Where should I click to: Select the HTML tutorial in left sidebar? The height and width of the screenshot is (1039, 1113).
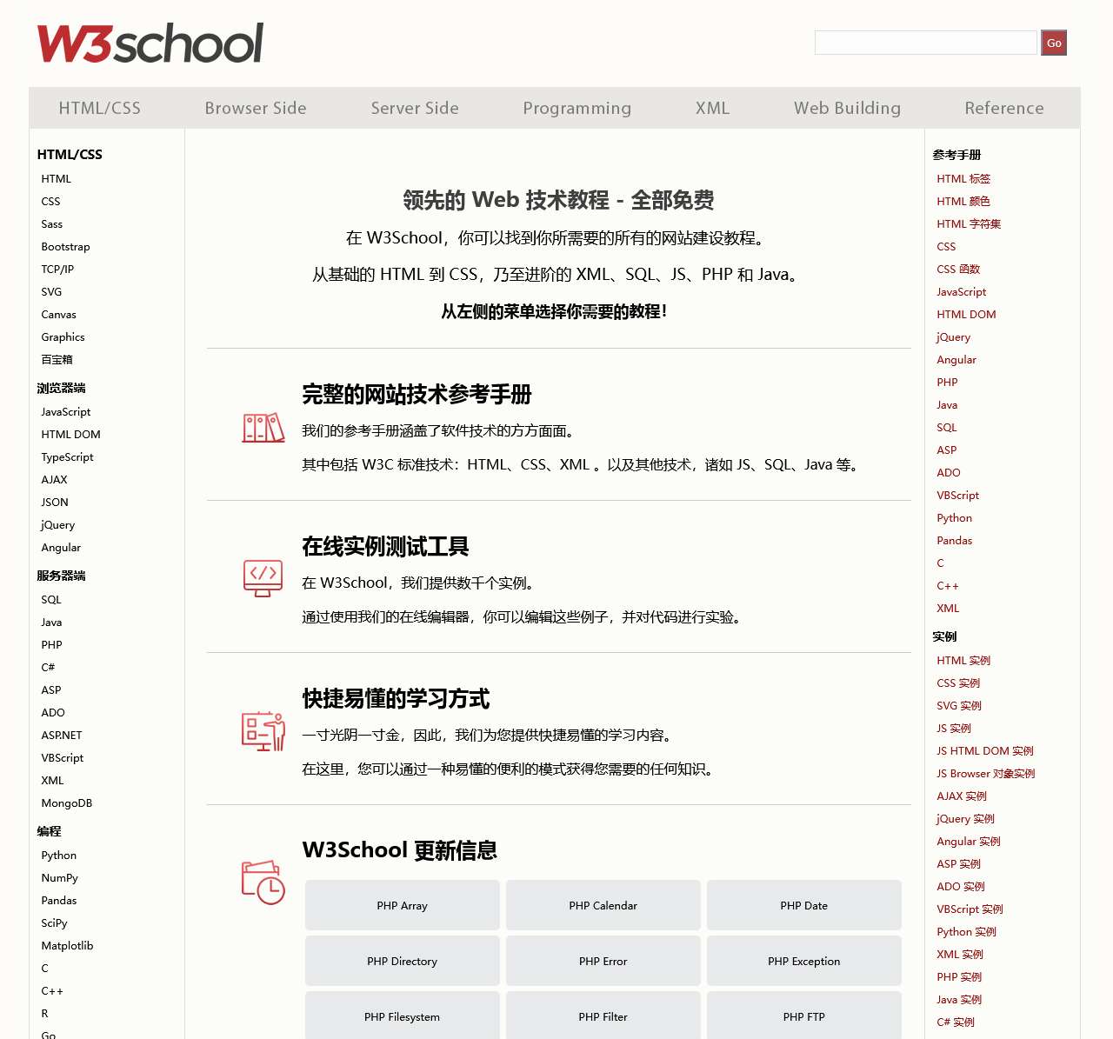point(57,178)
